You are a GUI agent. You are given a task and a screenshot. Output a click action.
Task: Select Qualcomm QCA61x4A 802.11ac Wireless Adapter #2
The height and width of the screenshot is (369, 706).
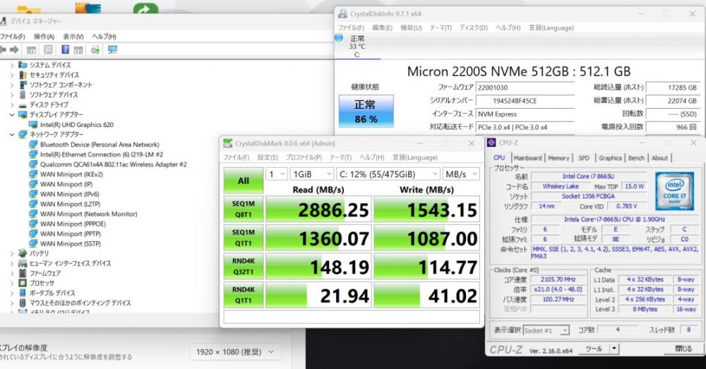pos(113,164)
